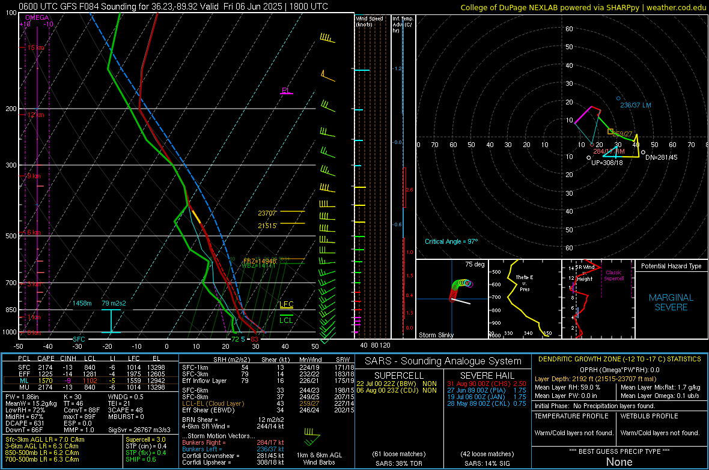Screen dimensions: 709x470
Task: Click the Best Guess Precip Type None result
Action: click(x=619, y=462)
